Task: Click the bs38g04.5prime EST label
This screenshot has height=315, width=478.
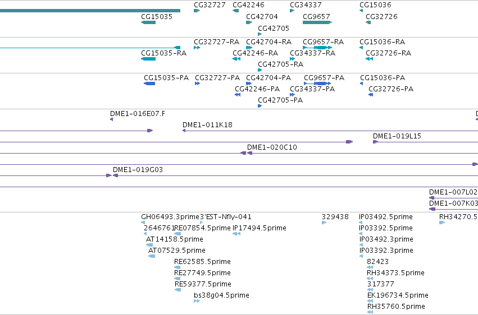Action: [222, 295]
